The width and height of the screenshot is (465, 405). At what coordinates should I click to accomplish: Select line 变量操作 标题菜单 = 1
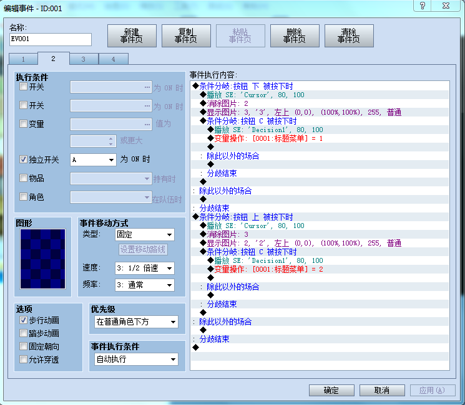(x=320, y=138)
